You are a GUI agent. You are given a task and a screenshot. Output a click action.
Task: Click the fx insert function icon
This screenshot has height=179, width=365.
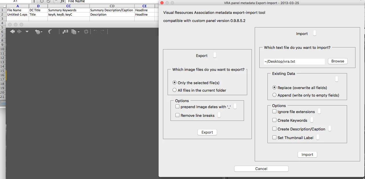pos(62,1)
